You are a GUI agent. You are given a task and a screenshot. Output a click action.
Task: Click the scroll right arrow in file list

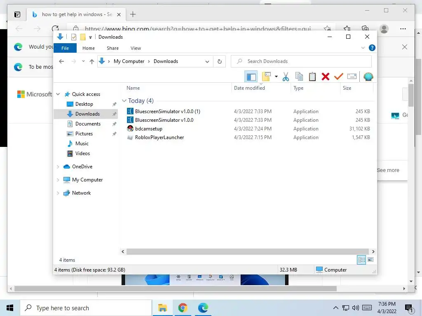[x=373, y=251]
